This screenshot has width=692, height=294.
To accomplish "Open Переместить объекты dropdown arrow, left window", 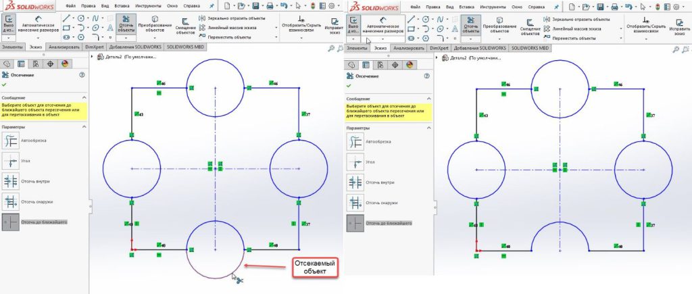I will tap(276, 38).
